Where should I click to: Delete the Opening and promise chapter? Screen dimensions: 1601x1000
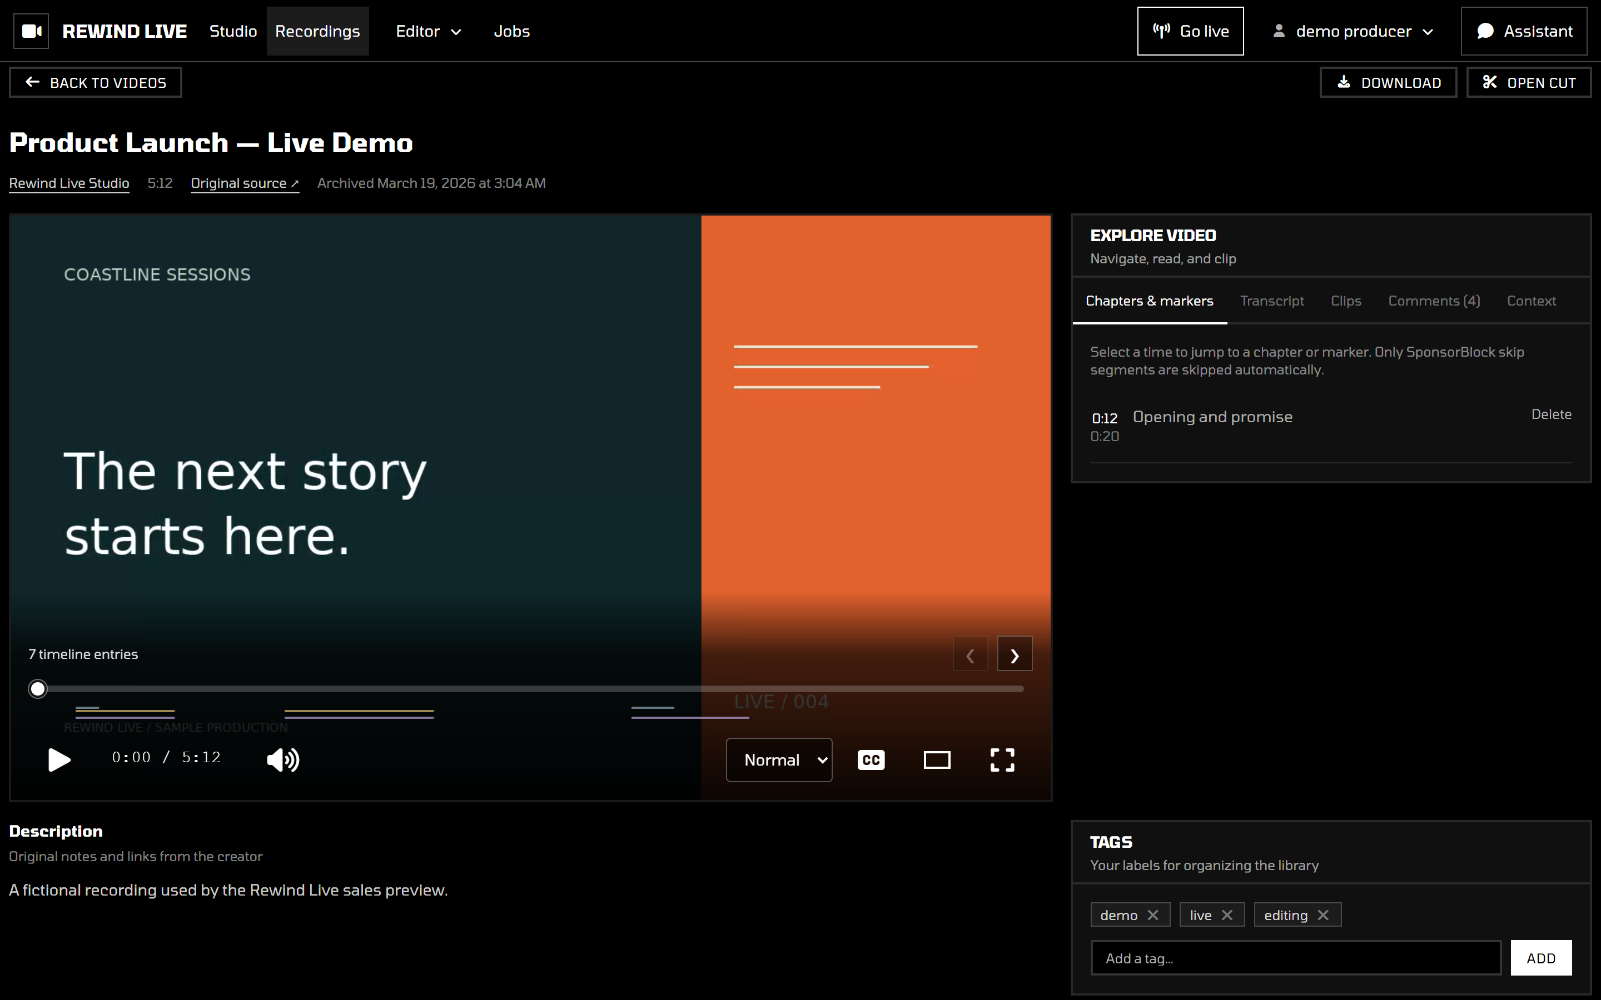tap(1552, 414)
